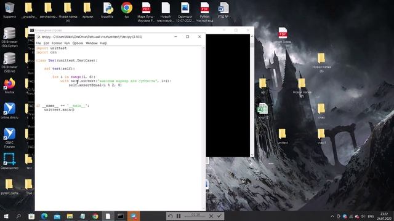Switch to command prompt taskbar button
The image size is (394, 221).
click(x=121, y=216)
